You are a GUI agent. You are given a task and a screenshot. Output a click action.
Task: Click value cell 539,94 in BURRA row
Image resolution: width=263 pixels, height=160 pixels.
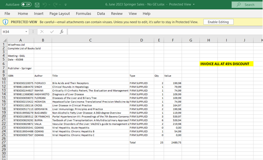point(173,120)
